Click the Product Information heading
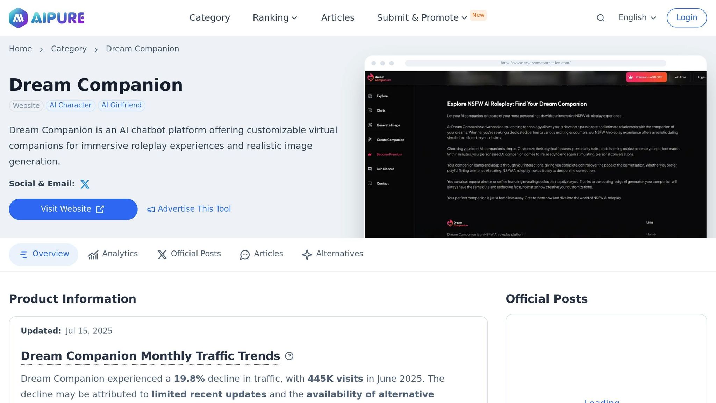This screenshot has width=716, height=403. coord(72,299)
